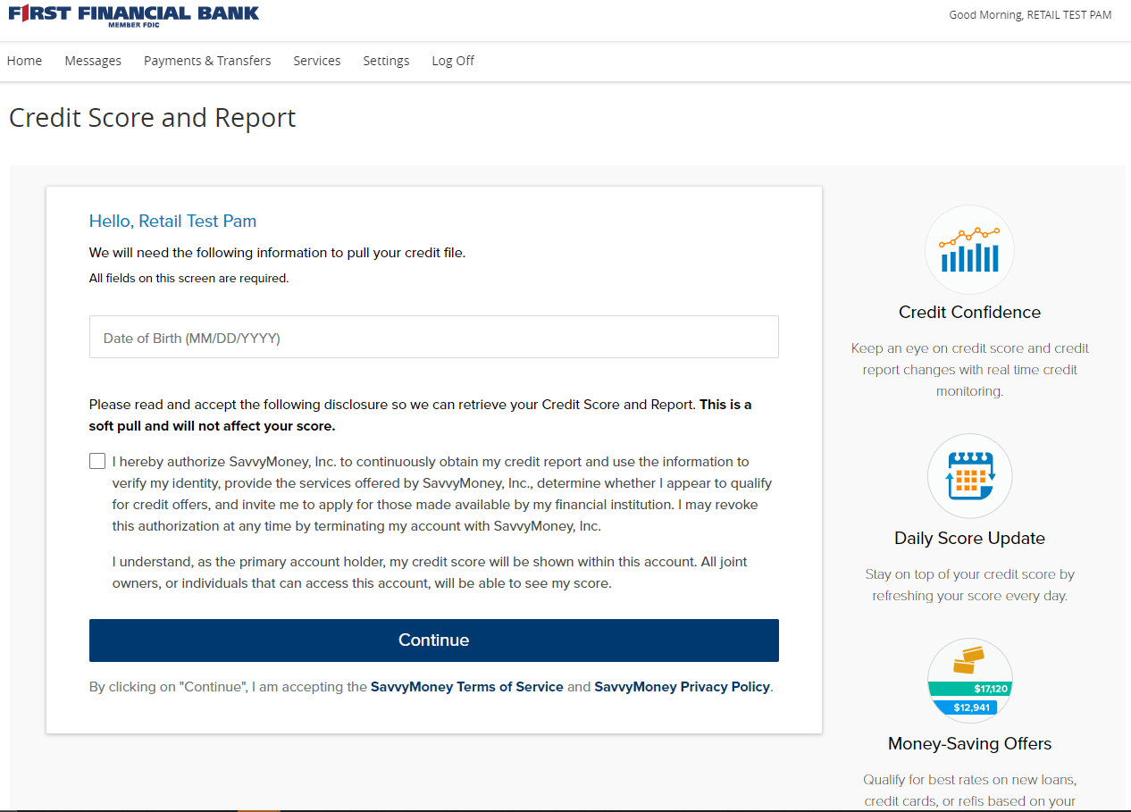This screenshot has height=812, width=1131.
Task: Click the Credit Confidence bar chart icon
Action: tap(969, 250)
